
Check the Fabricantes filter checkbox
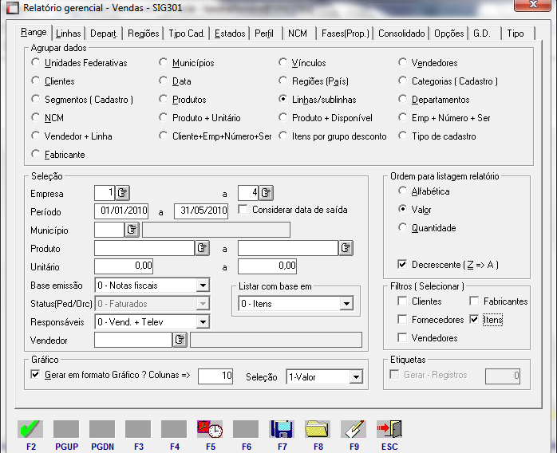click(474, 301)
